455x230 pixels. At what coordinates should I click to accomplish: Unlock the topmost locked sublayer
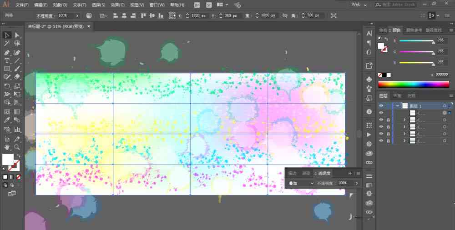coord(388,120)
